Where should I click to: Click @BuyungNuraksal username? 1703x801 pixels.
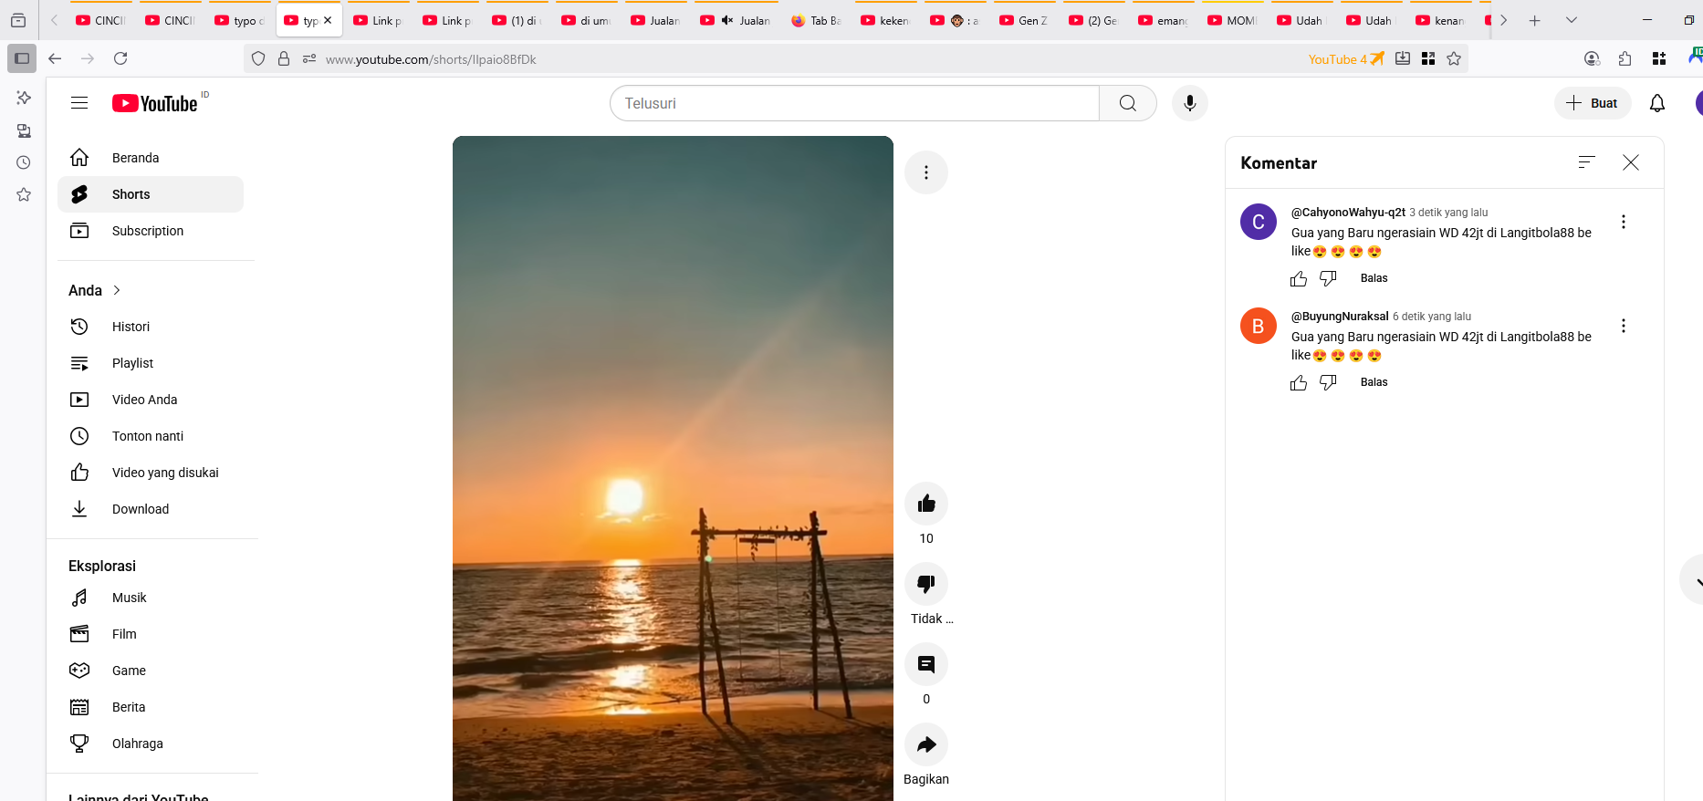point(1340,317)
